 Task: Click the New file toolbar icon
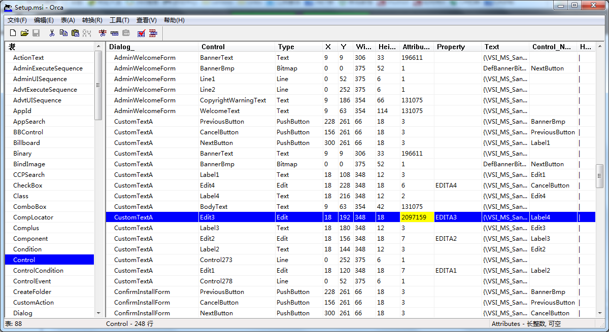(x=13, y=33)
